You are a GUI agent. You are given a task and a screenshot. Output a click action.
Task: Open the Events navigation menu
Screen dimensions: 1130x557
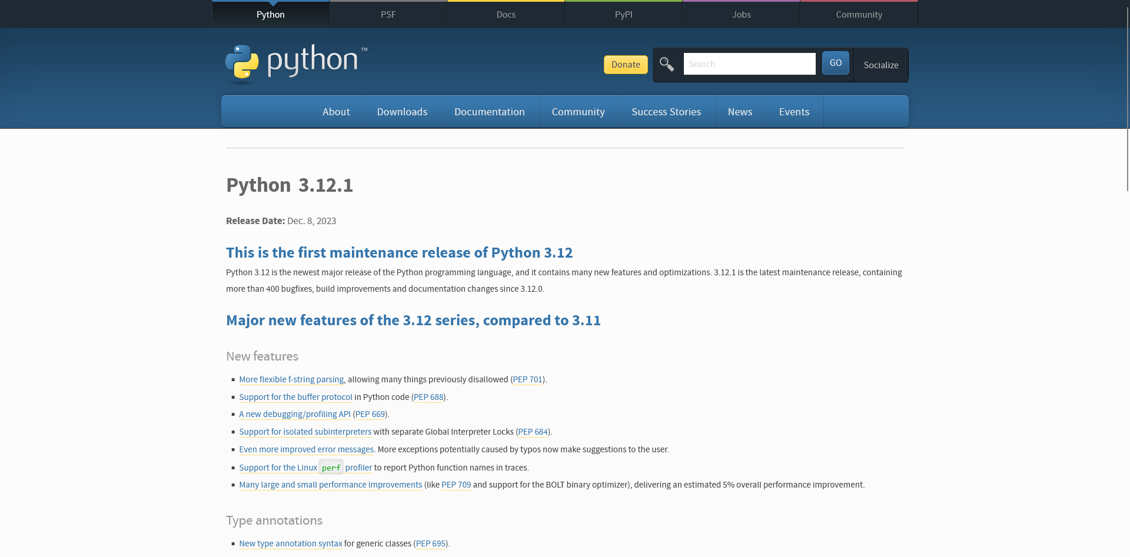795,112
